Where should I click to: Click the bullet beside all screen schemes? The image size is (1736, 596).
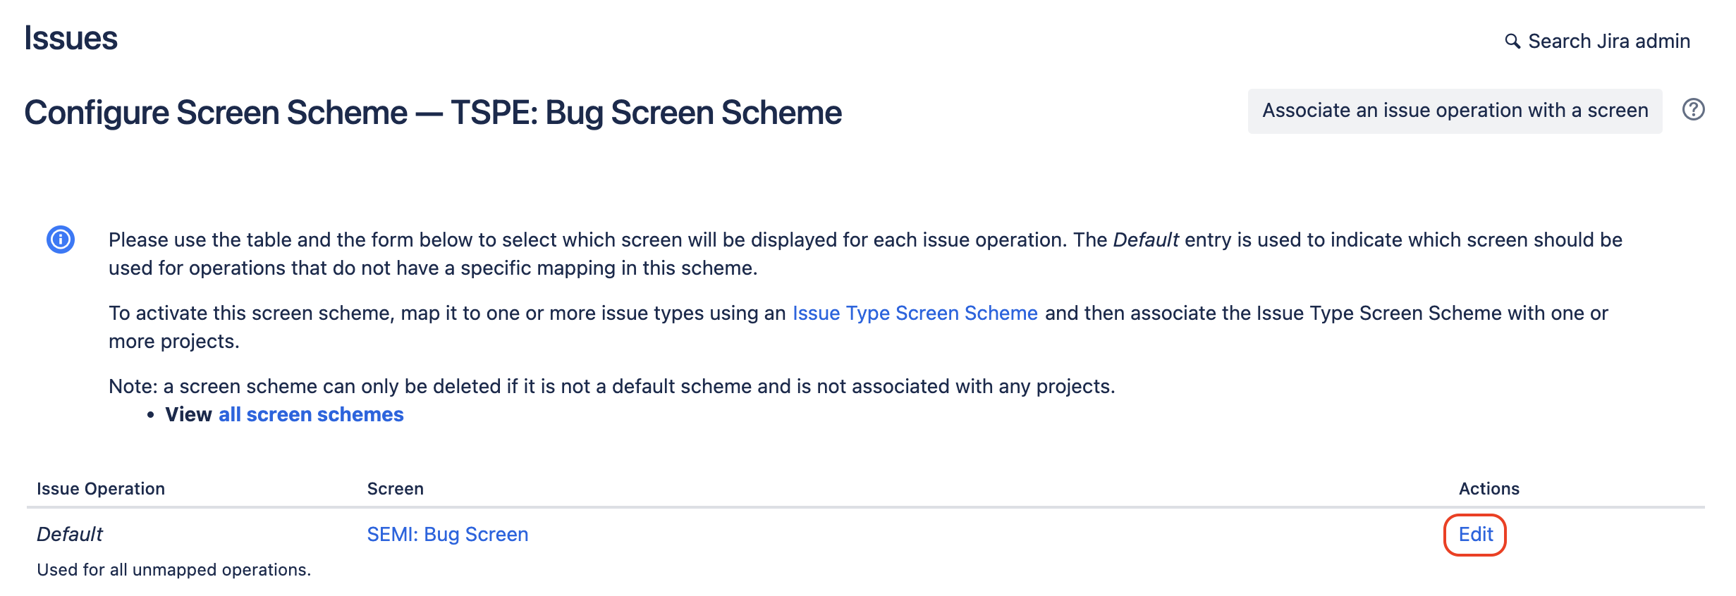150,414
